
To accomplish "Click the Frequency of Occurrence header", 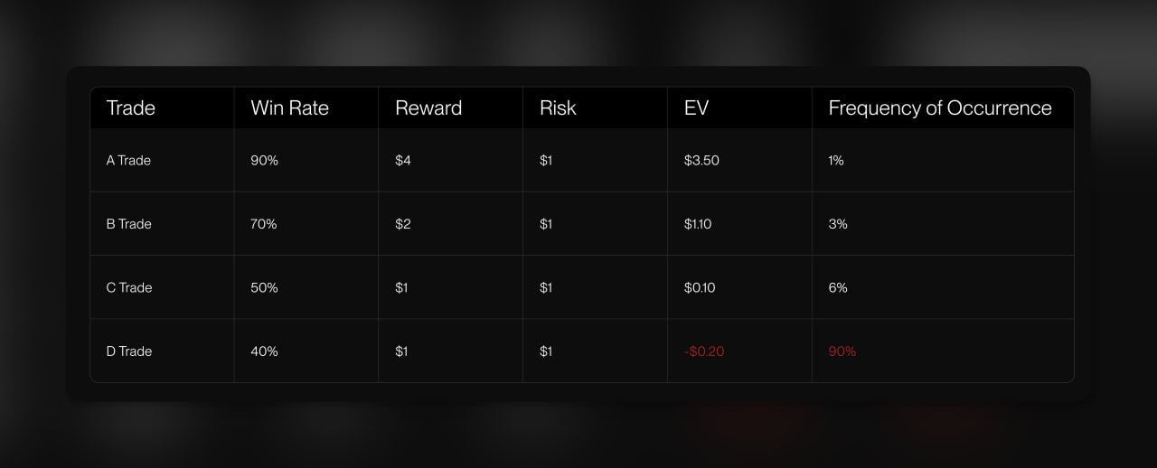I will [940, 108].
